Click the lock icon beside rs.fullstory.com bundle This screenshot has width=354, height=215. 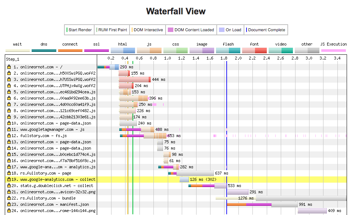(x=9, y=198)
